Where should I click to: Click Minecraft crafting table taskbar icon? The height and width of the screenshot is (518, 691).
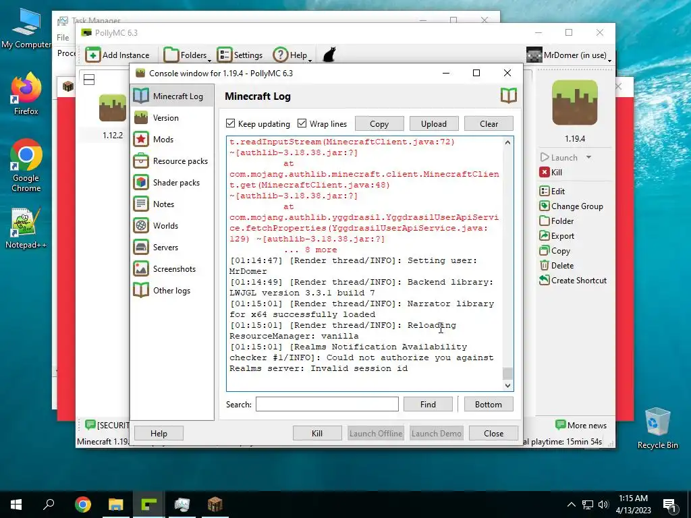pos(215,505)
